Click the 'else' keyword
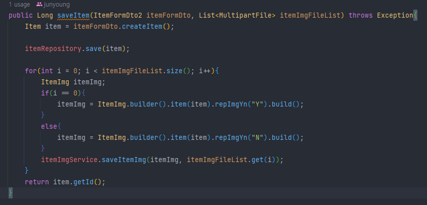 [x=49, y=126]
